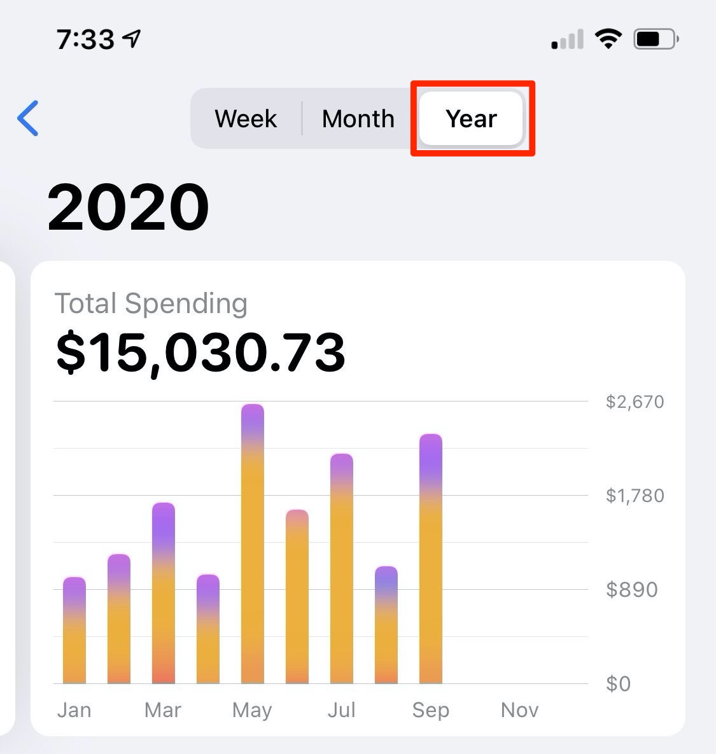Tap the January spending bar
This screenshot has width=716, height=754.
(x=74, y=630)
